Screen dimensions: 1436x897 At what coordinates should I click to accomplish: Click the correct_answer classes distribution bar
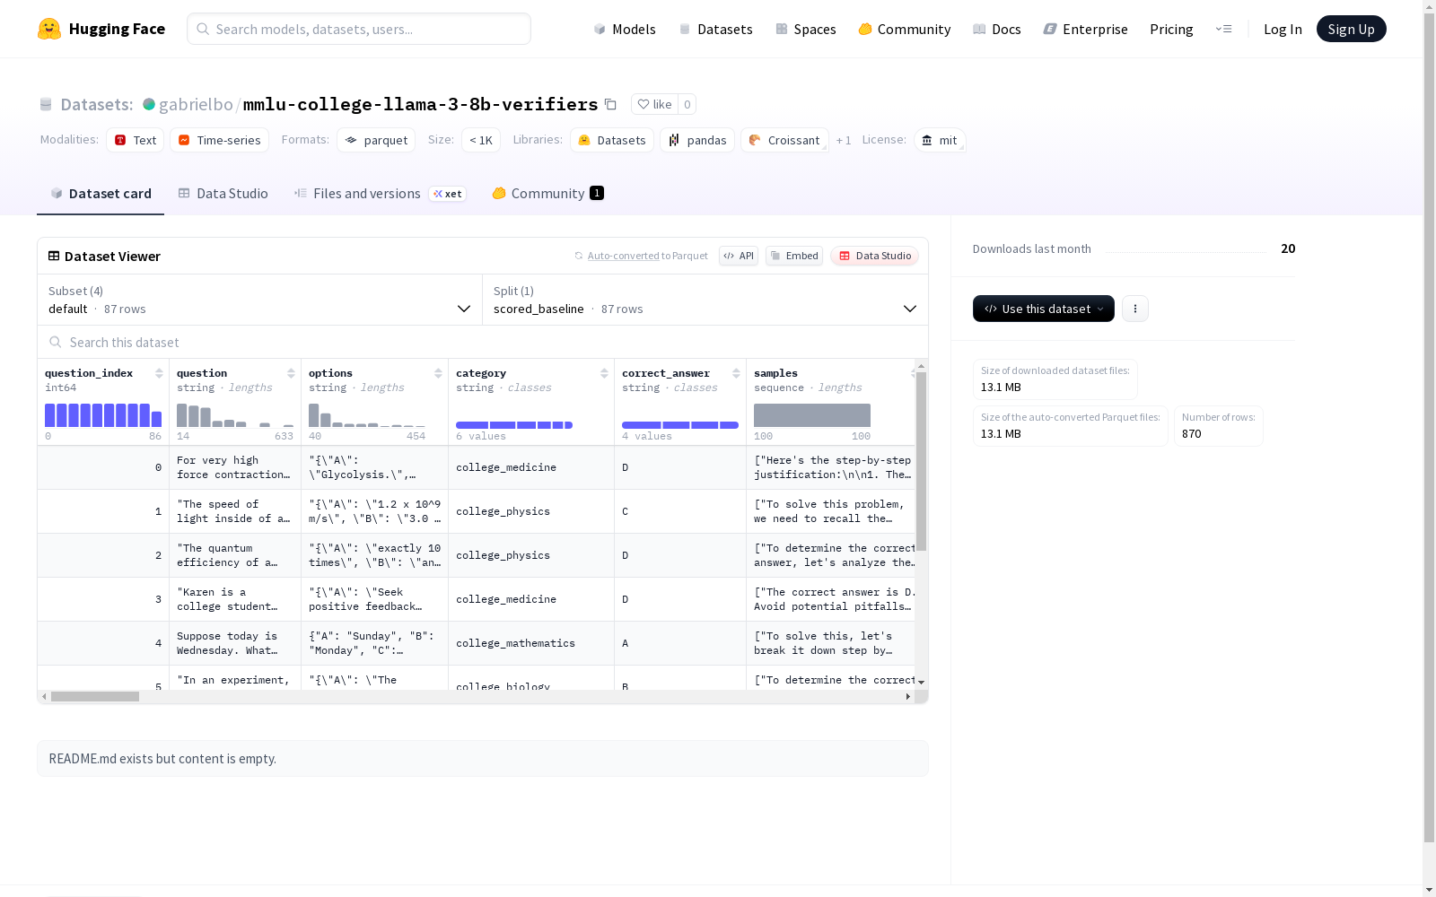coord(680,425)
